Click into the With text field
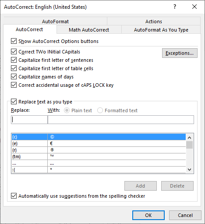This screenshot has width=205, height=224. tap(121, 120)
